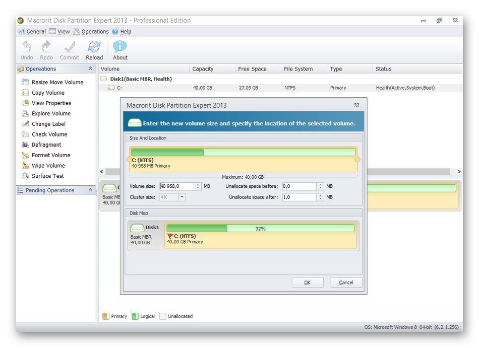Sort by the Free Space column header
This screenshot has height=348, width=479.
coord(258,68)
